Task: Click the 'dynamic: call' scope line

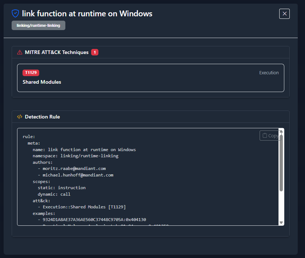Action: (x=54, y=194)
